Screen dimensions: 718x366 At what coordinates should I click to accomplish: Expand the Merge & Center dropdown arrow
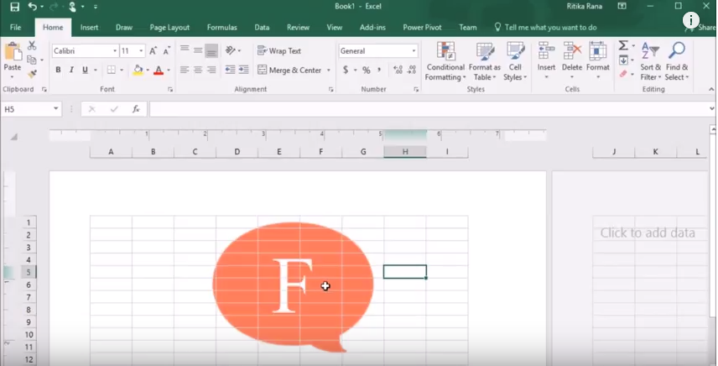click(328, 71)
